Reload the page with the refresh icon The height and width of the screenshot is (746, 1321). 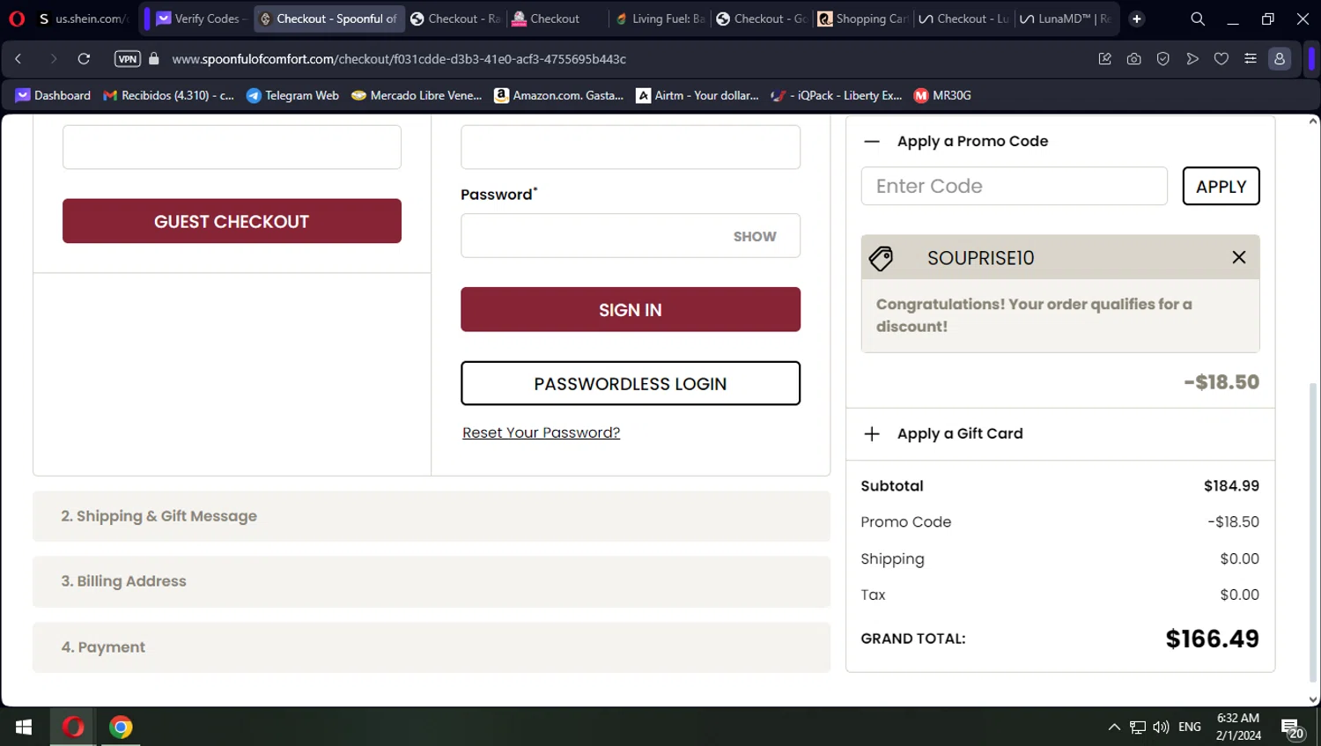coord(84,59)
